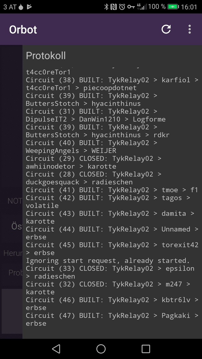Select Circuit (45) torexit42 log entry
202x359 pixels.
point(112,249)
